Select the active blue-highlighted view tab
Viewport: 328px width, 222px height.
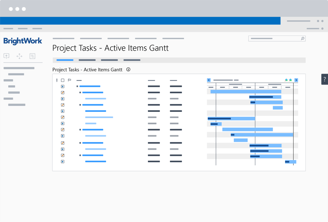click(65, 60)
